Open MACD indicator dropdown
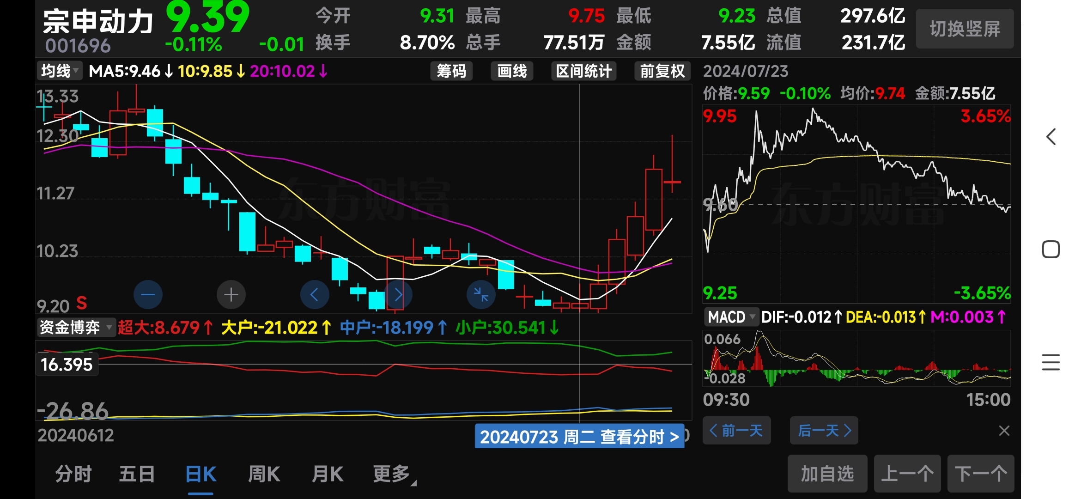Image resolution: width=1081 pixels, height=499 pixels. 732,317
